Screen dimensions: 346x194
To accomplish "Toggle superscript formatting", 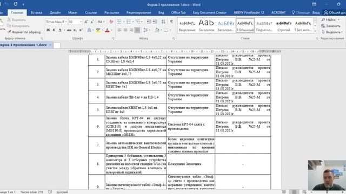I will tap(81, 30).
